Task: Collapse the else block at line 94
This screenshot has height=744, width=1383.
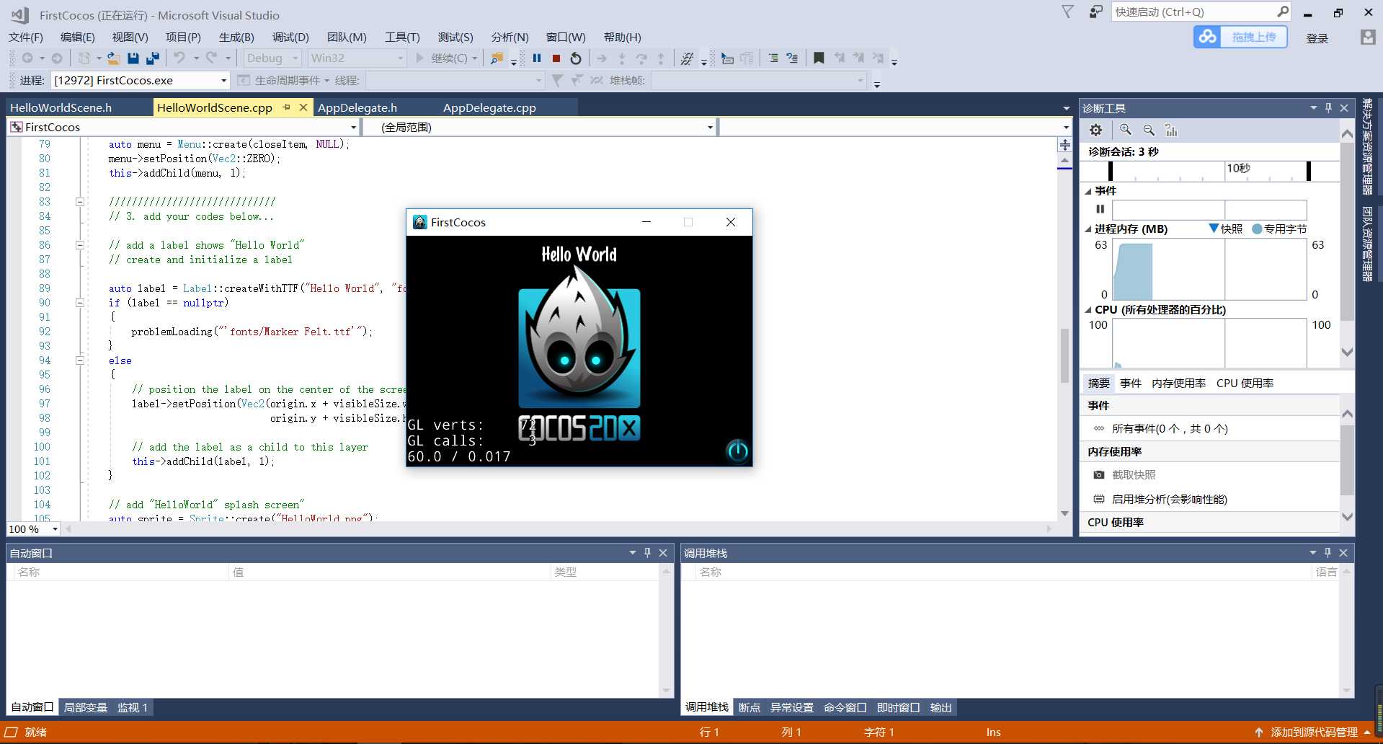Action: pos(80,360)
